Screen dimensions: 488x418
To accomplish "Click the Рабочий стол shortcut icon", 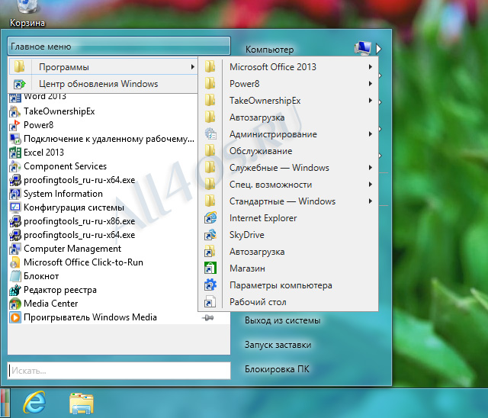I will (210, 302).
